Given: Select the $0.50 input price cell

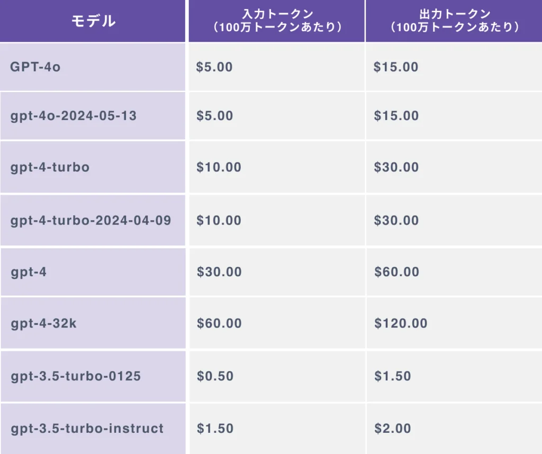Looking at the screenshot, I should coord(215,376).
